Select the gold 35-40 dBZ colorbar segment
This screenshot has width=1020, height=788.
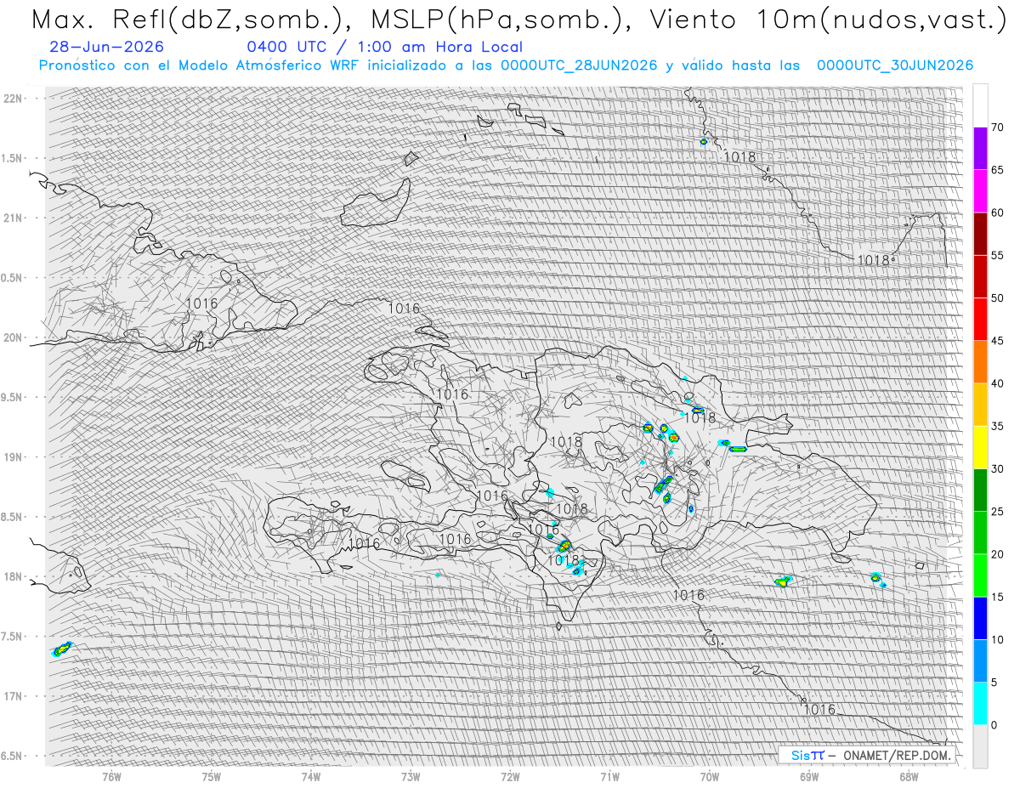click(x=980, y=405)
